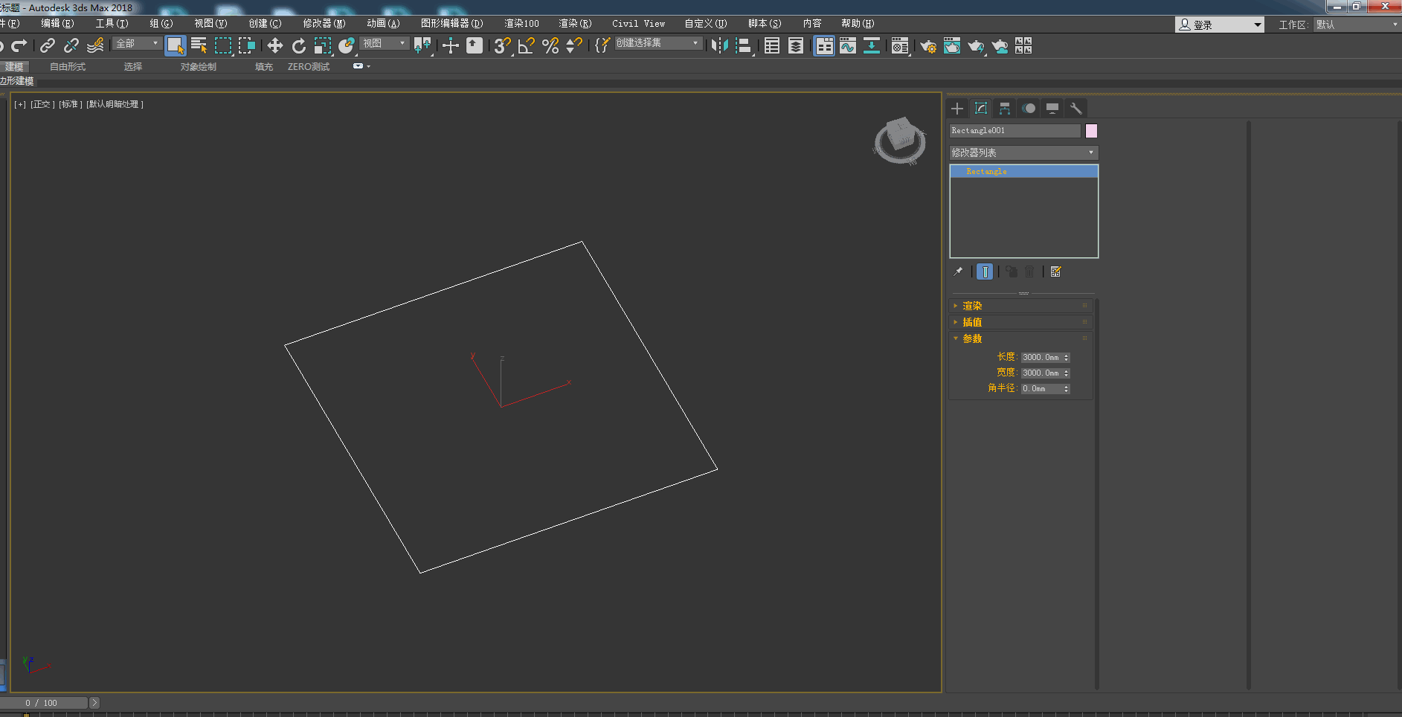Click the 登录 sign-in button
This screenshot has width=1402, height=717.
coord(1203,25)
